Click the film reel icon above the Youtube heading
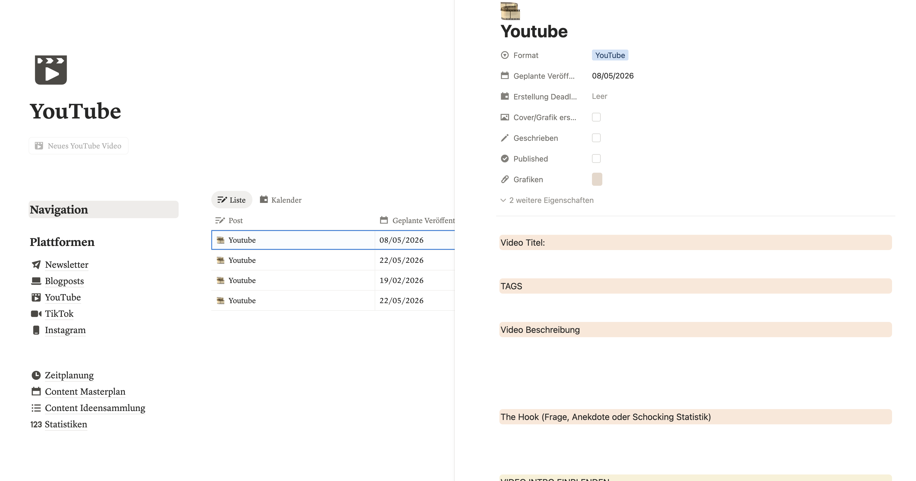 (510, 11)
